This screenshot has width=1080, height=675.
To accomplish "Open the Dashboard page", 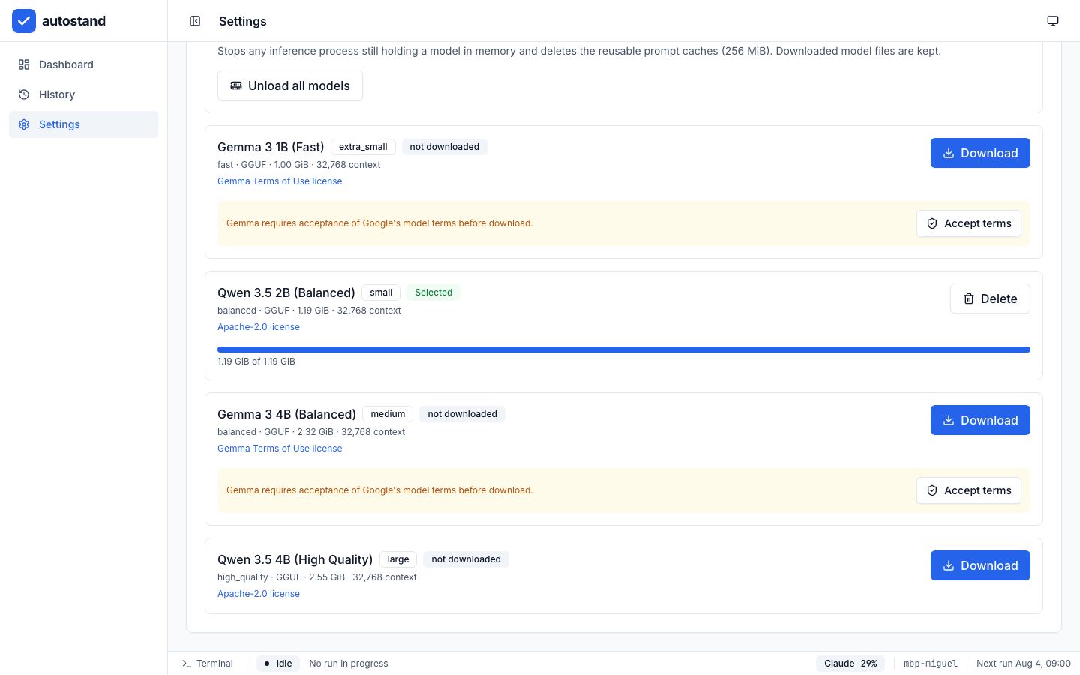I will click(83, 64).
